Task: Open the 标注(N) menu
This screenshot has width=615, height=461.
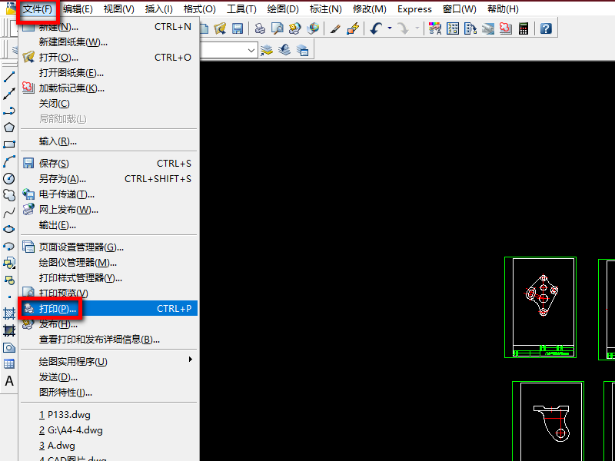Action: pos(325,9)
